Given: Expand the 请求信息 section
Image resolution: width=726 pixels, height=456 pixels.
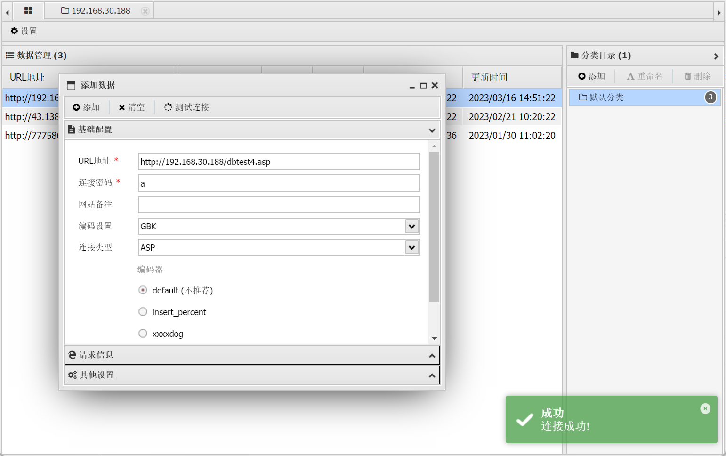Looking at the screenshot, I should (252, 355).
